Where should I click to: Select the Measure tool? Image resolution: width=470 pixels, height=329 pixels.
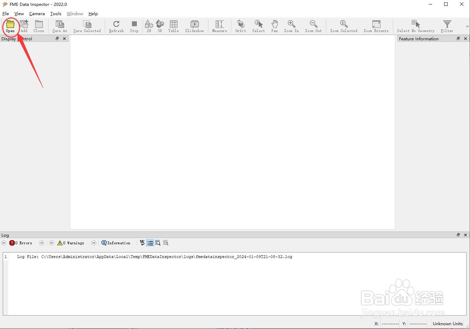click(219, 26)
